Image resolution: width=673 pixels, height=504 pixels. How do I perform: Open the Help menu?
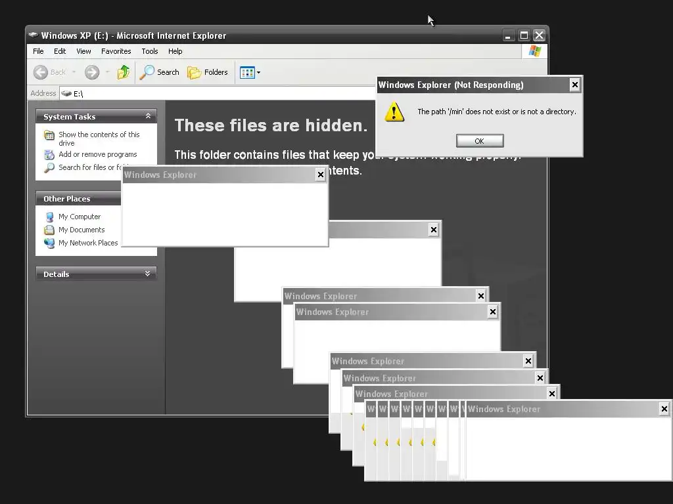tap(175, 51)
